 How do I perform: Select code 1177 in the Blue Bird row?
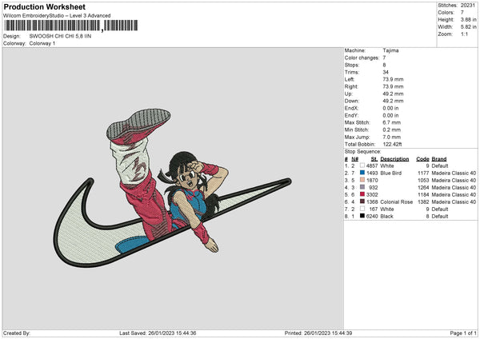tap(423, 173)
